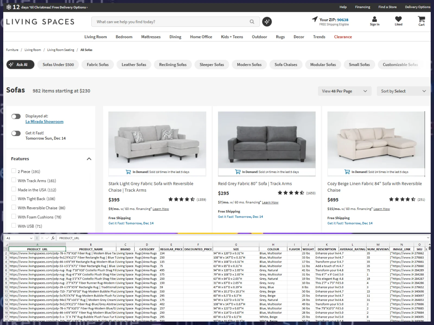Screen dimensions: 434x325
Task: Open the Bedroom menu
Action: [x=124, y=37]
